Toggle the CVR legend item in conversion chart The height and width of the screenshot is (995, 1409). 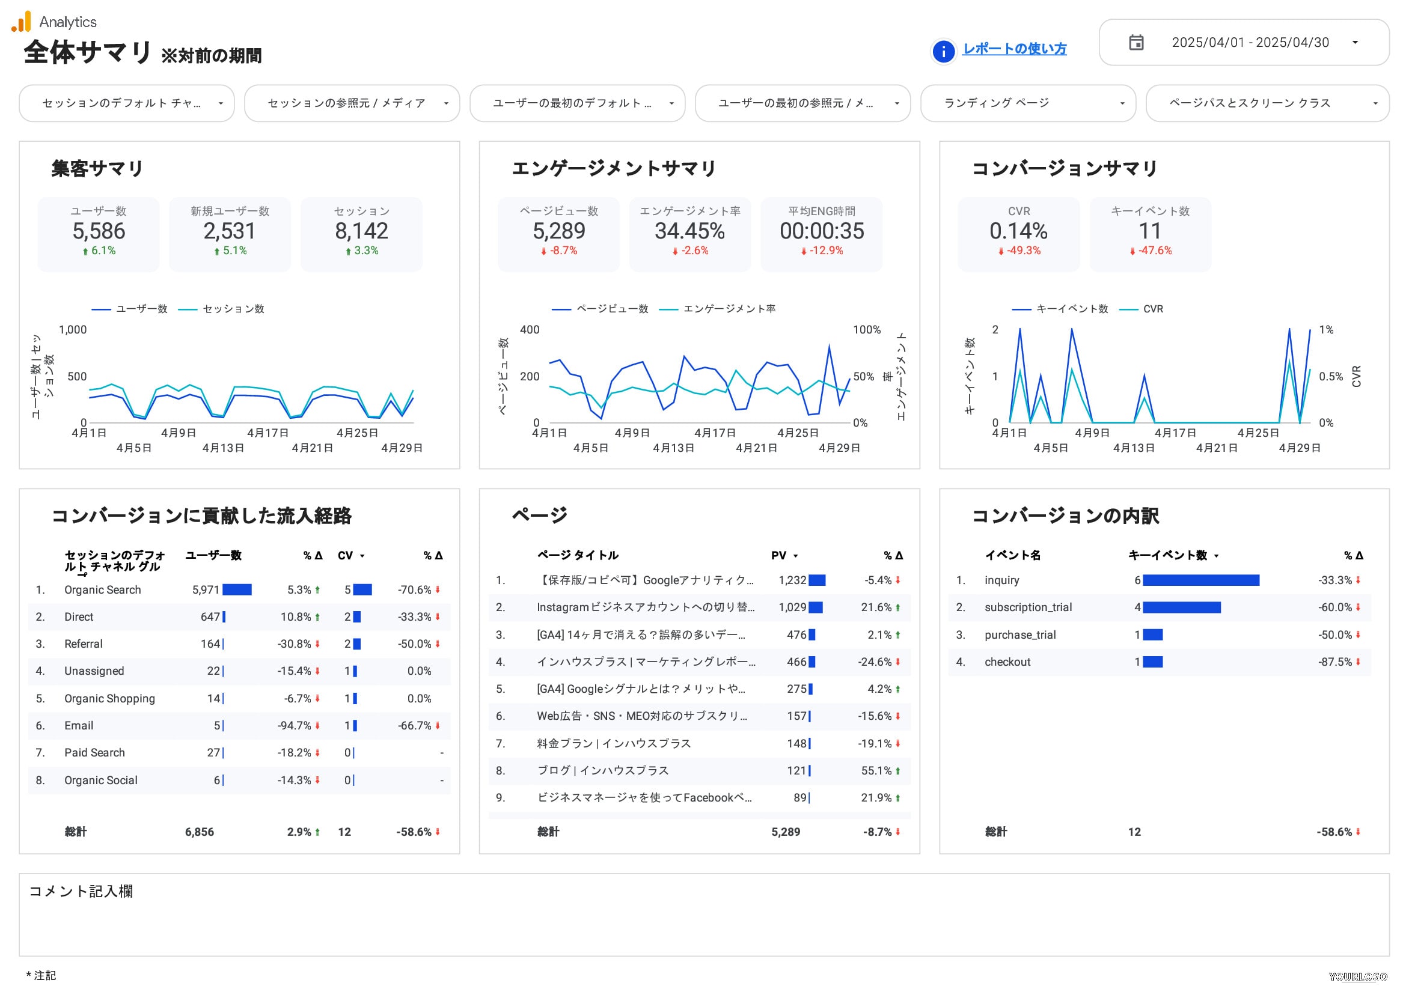(x=1142, y=309)
